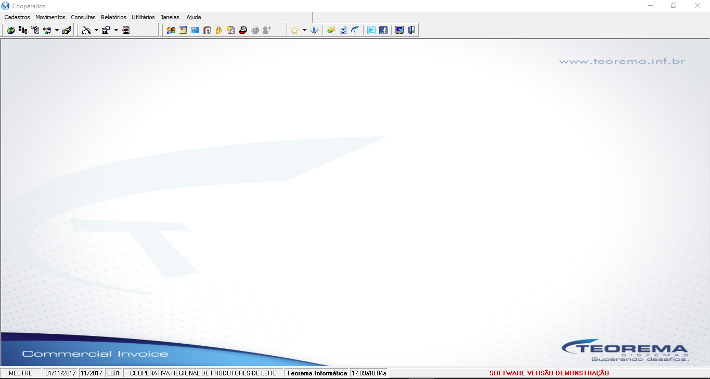Open the Utilitários menu
Image resolution: width=710 pixels, height=379 pixels.
coord(143,17)
